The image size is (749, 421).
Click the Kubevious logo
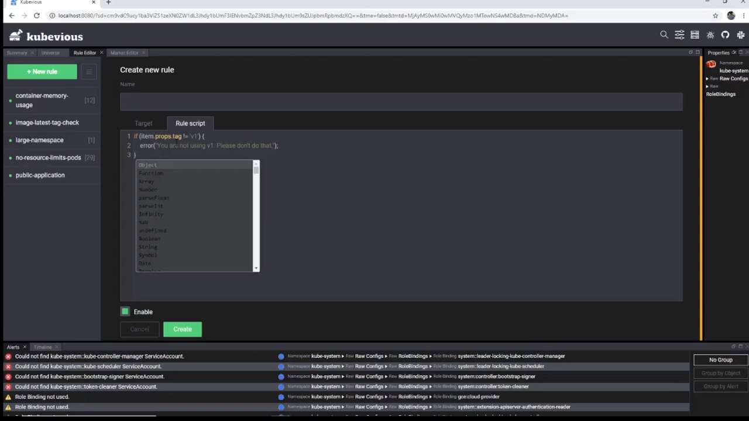tap(46, 36)
